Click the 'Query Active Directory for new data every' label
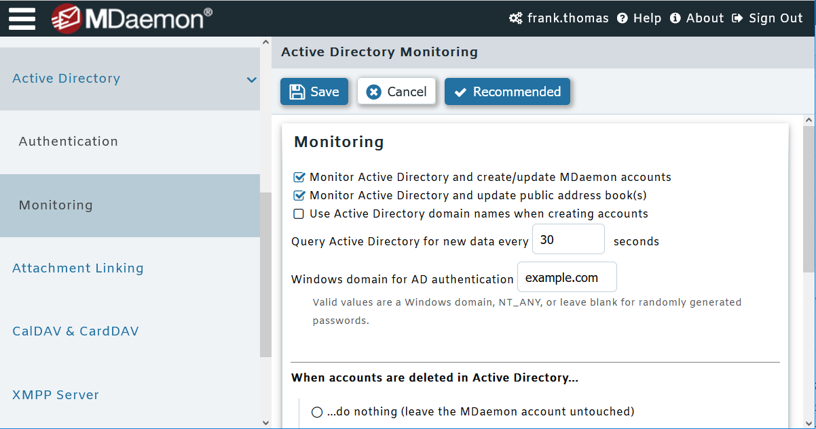 point(410,241)
